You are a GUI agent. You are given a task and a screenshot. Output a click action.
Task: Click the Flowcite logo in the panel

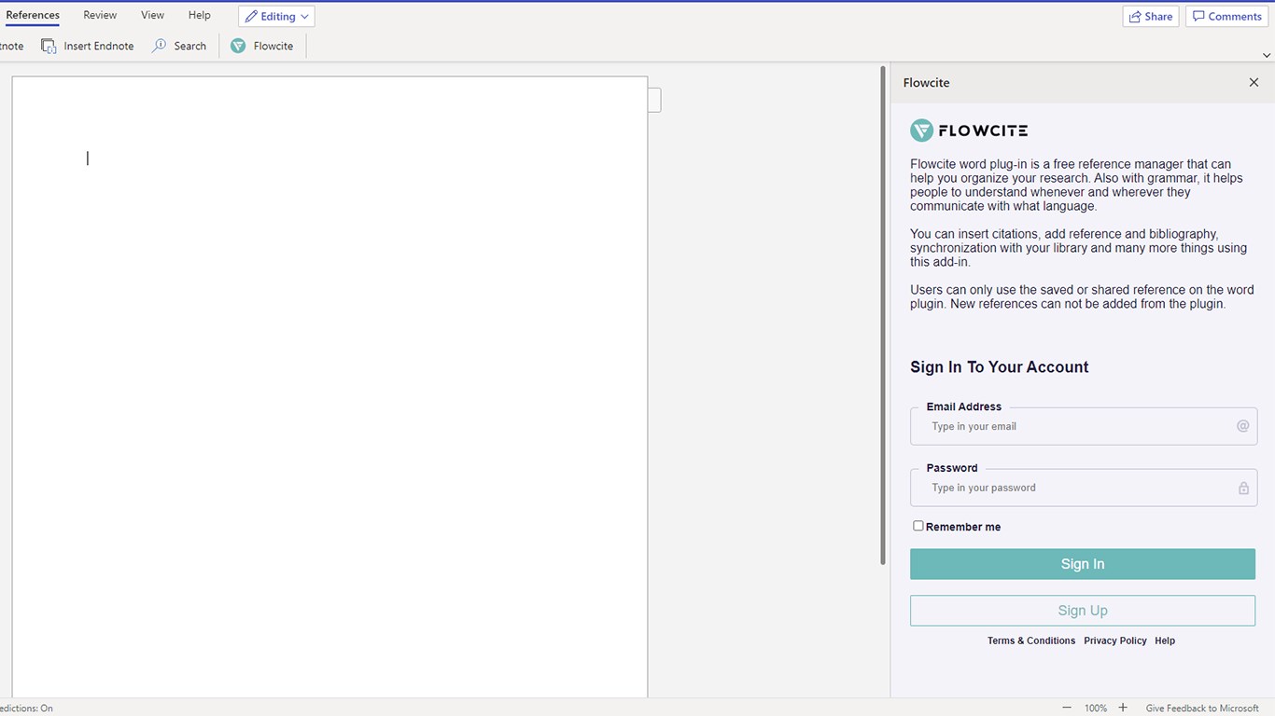(x=969, y=131)
